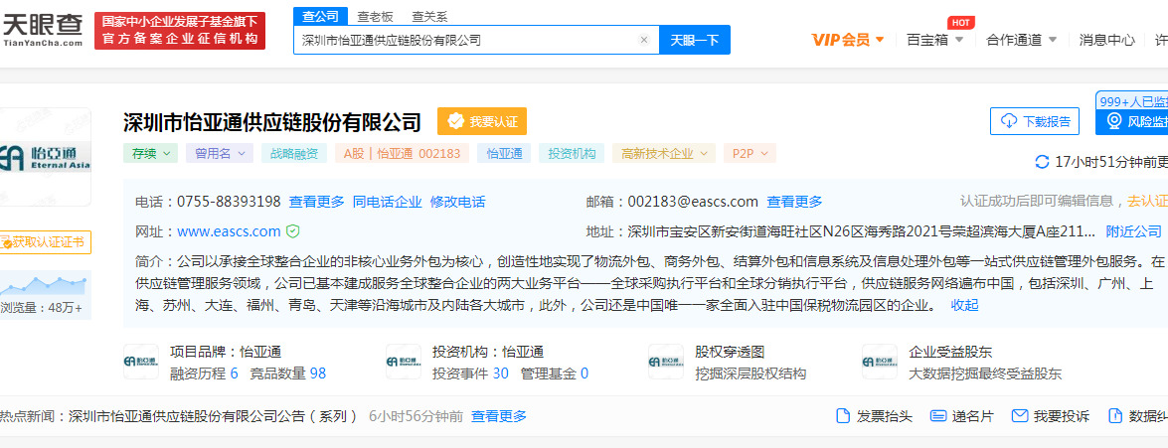Click the 递名片 card icon
This screenshot has height=448, width=1168.
(938, 416)
